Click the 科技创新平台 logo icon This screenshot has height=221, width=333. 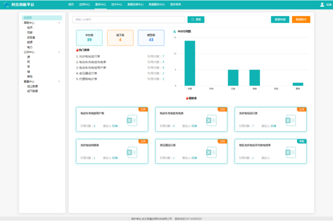(x=6, y=5)
